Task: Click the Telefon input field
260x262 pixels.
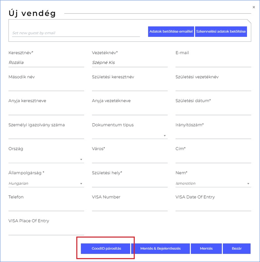Action: click(46, 207)
